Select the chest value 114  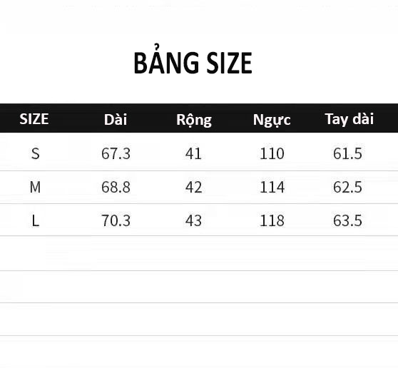click(x=272, y=188)
